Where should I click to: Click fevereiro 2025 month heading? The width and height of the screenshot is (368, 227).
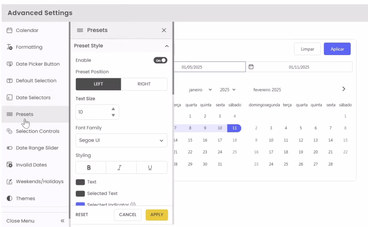pos(267,90)
